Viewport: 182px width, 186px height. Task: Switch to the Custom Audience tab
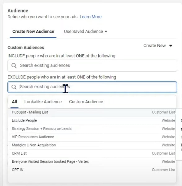[x=86, y=102]
